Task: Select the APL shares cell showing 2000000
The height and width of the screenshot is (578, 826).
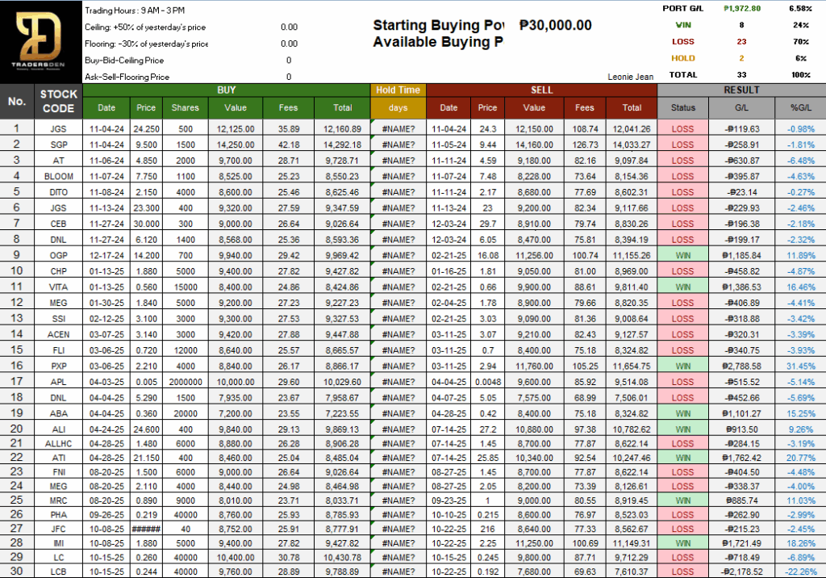Action: pos(185,382)
